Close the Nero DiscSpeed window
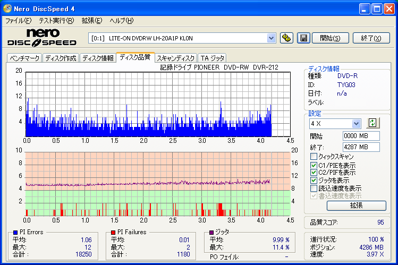 pyautogui.click(x=389, y=9)
